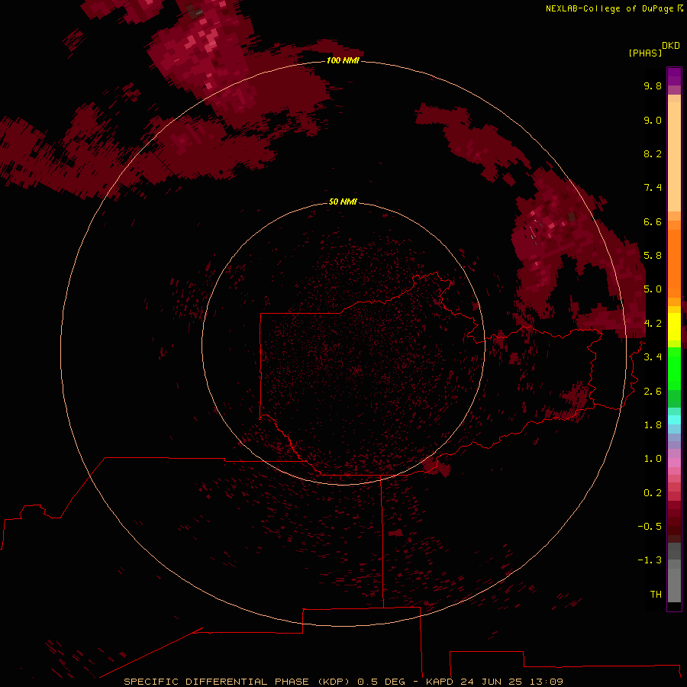The width and height of the screenshot is (687, 687).
Task: Click the 3.4 value on the color scale
Action: tap(653, 357)
